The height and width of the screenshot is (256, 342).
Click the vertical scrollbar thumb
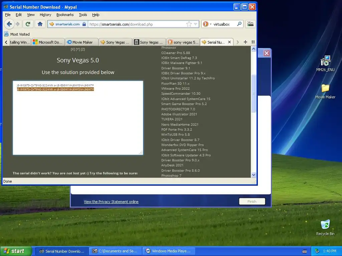pyautogui.click(x=253, y=93)
